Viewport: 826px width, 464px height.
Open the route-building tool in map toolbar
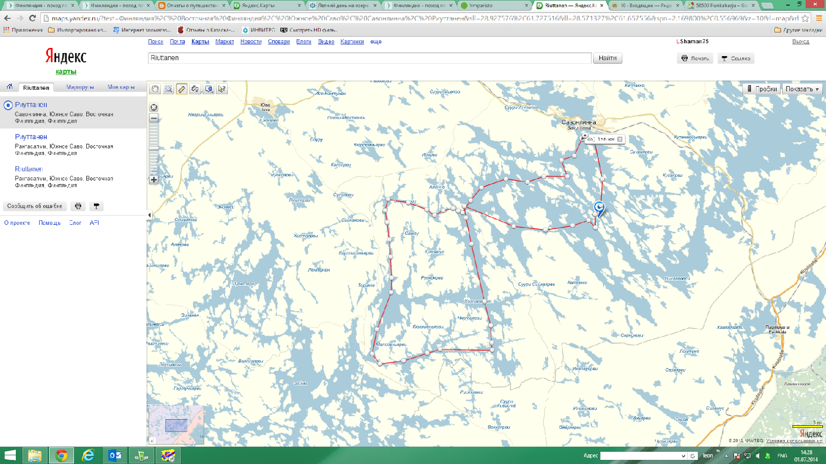pyautogui.click(x=195, y=89)
